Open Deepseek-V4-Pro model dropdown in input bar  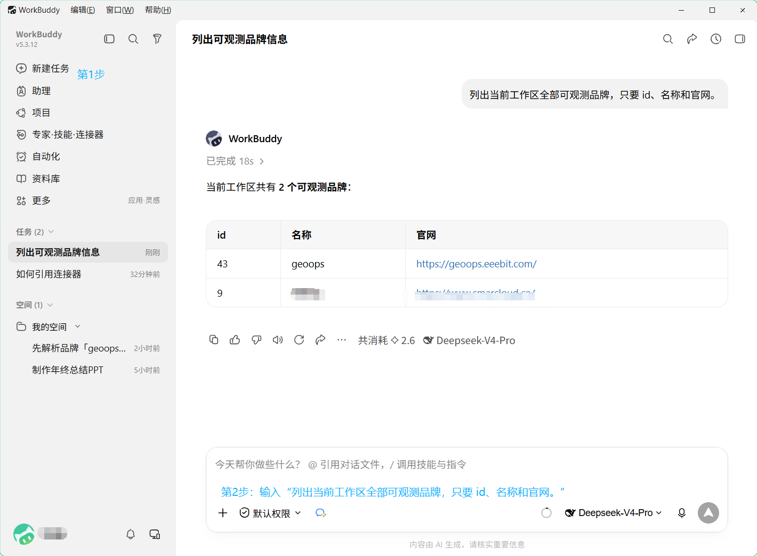tap(614, 513)
